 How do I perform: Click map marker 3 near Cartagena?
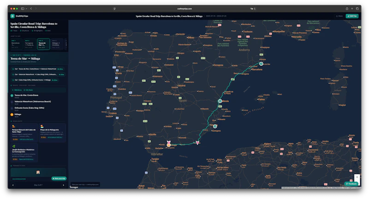coord(215,126)
